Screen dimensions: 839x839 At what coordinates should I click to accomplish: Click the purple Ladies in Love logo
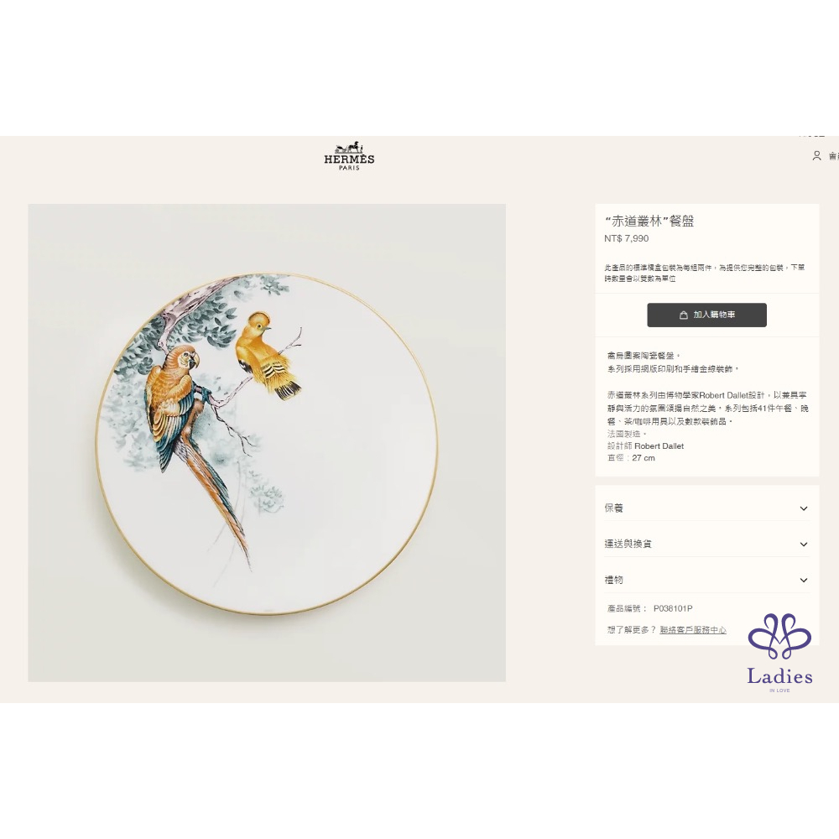[x=779, y=653]
